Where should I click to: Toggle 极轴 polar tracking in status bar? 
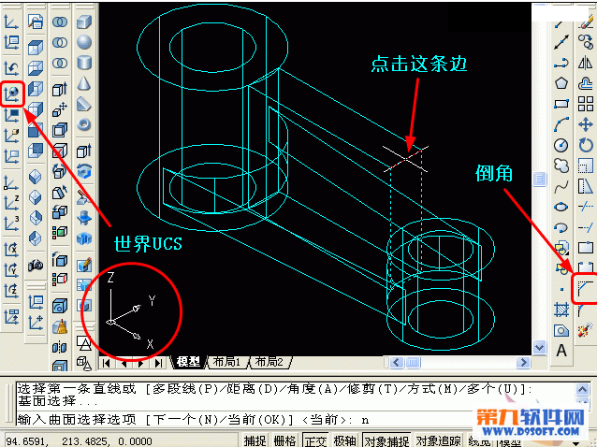coord(345,440)
